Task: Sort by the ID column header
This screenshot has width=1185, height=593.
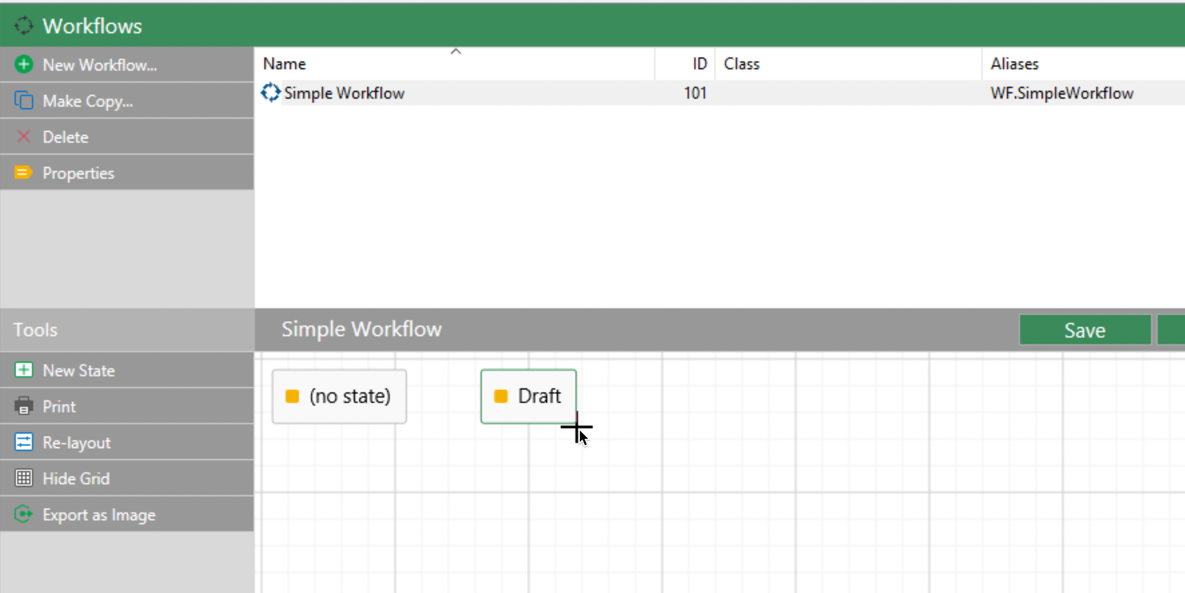Action: [x=685, y=64]
